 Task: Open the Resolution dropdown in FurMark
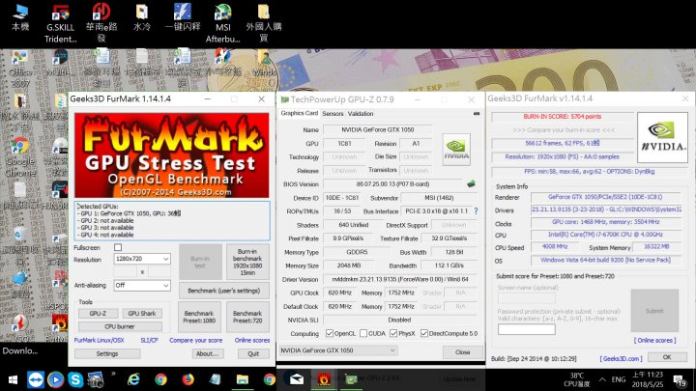[142, 259]
